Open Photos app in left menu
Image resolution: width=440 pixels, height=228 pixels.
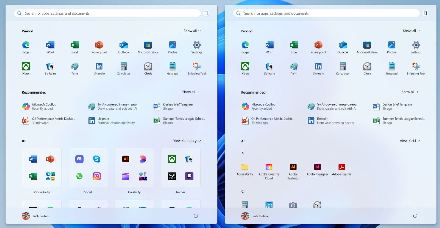(x=172, y=47)
